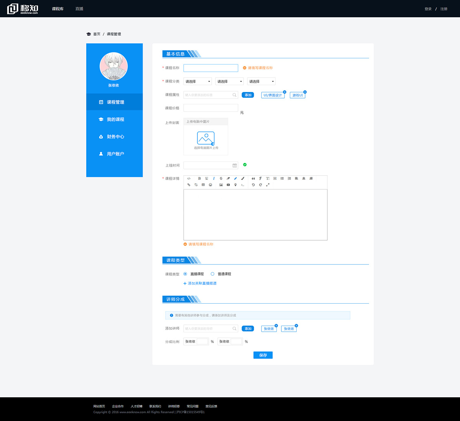
Task: Apply strikethrough formatting in editor
Action: pos(221,178)
